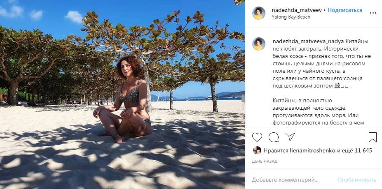This screenshot has width=382, height=189.
Task: Open the nadezhda_matveev username in the header
Action: pyautogui.click(x=297, y=10)
